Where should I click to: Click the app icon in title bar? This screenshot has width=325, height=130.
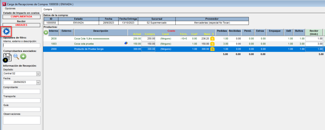tap(4, 4)
